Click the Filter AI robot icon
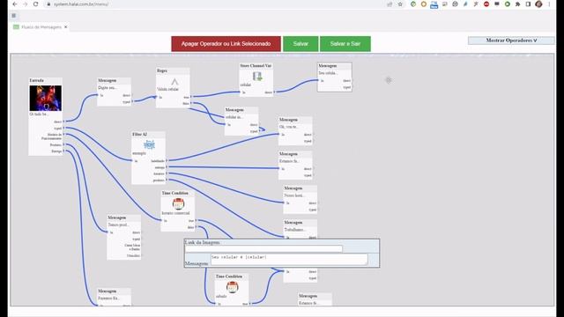Image resolution: width=564 pixels, height=317 pixels. pyautogui.click(x=149, y=144)
